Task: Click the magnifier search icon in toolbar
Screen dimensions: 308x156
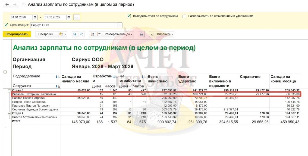Action: tap(75, 34)
